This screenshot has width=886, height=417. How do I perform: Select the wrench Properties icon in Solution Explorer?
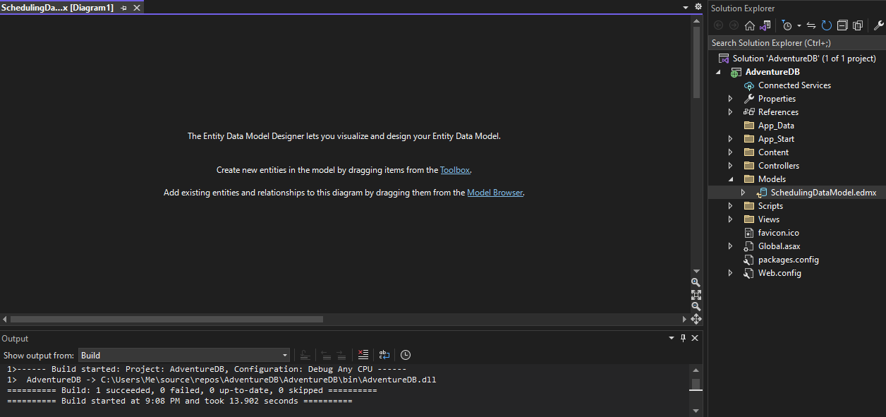point(879,25)
